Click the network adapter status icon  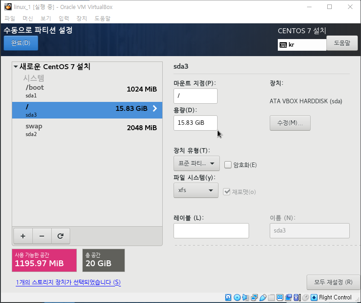254,297
